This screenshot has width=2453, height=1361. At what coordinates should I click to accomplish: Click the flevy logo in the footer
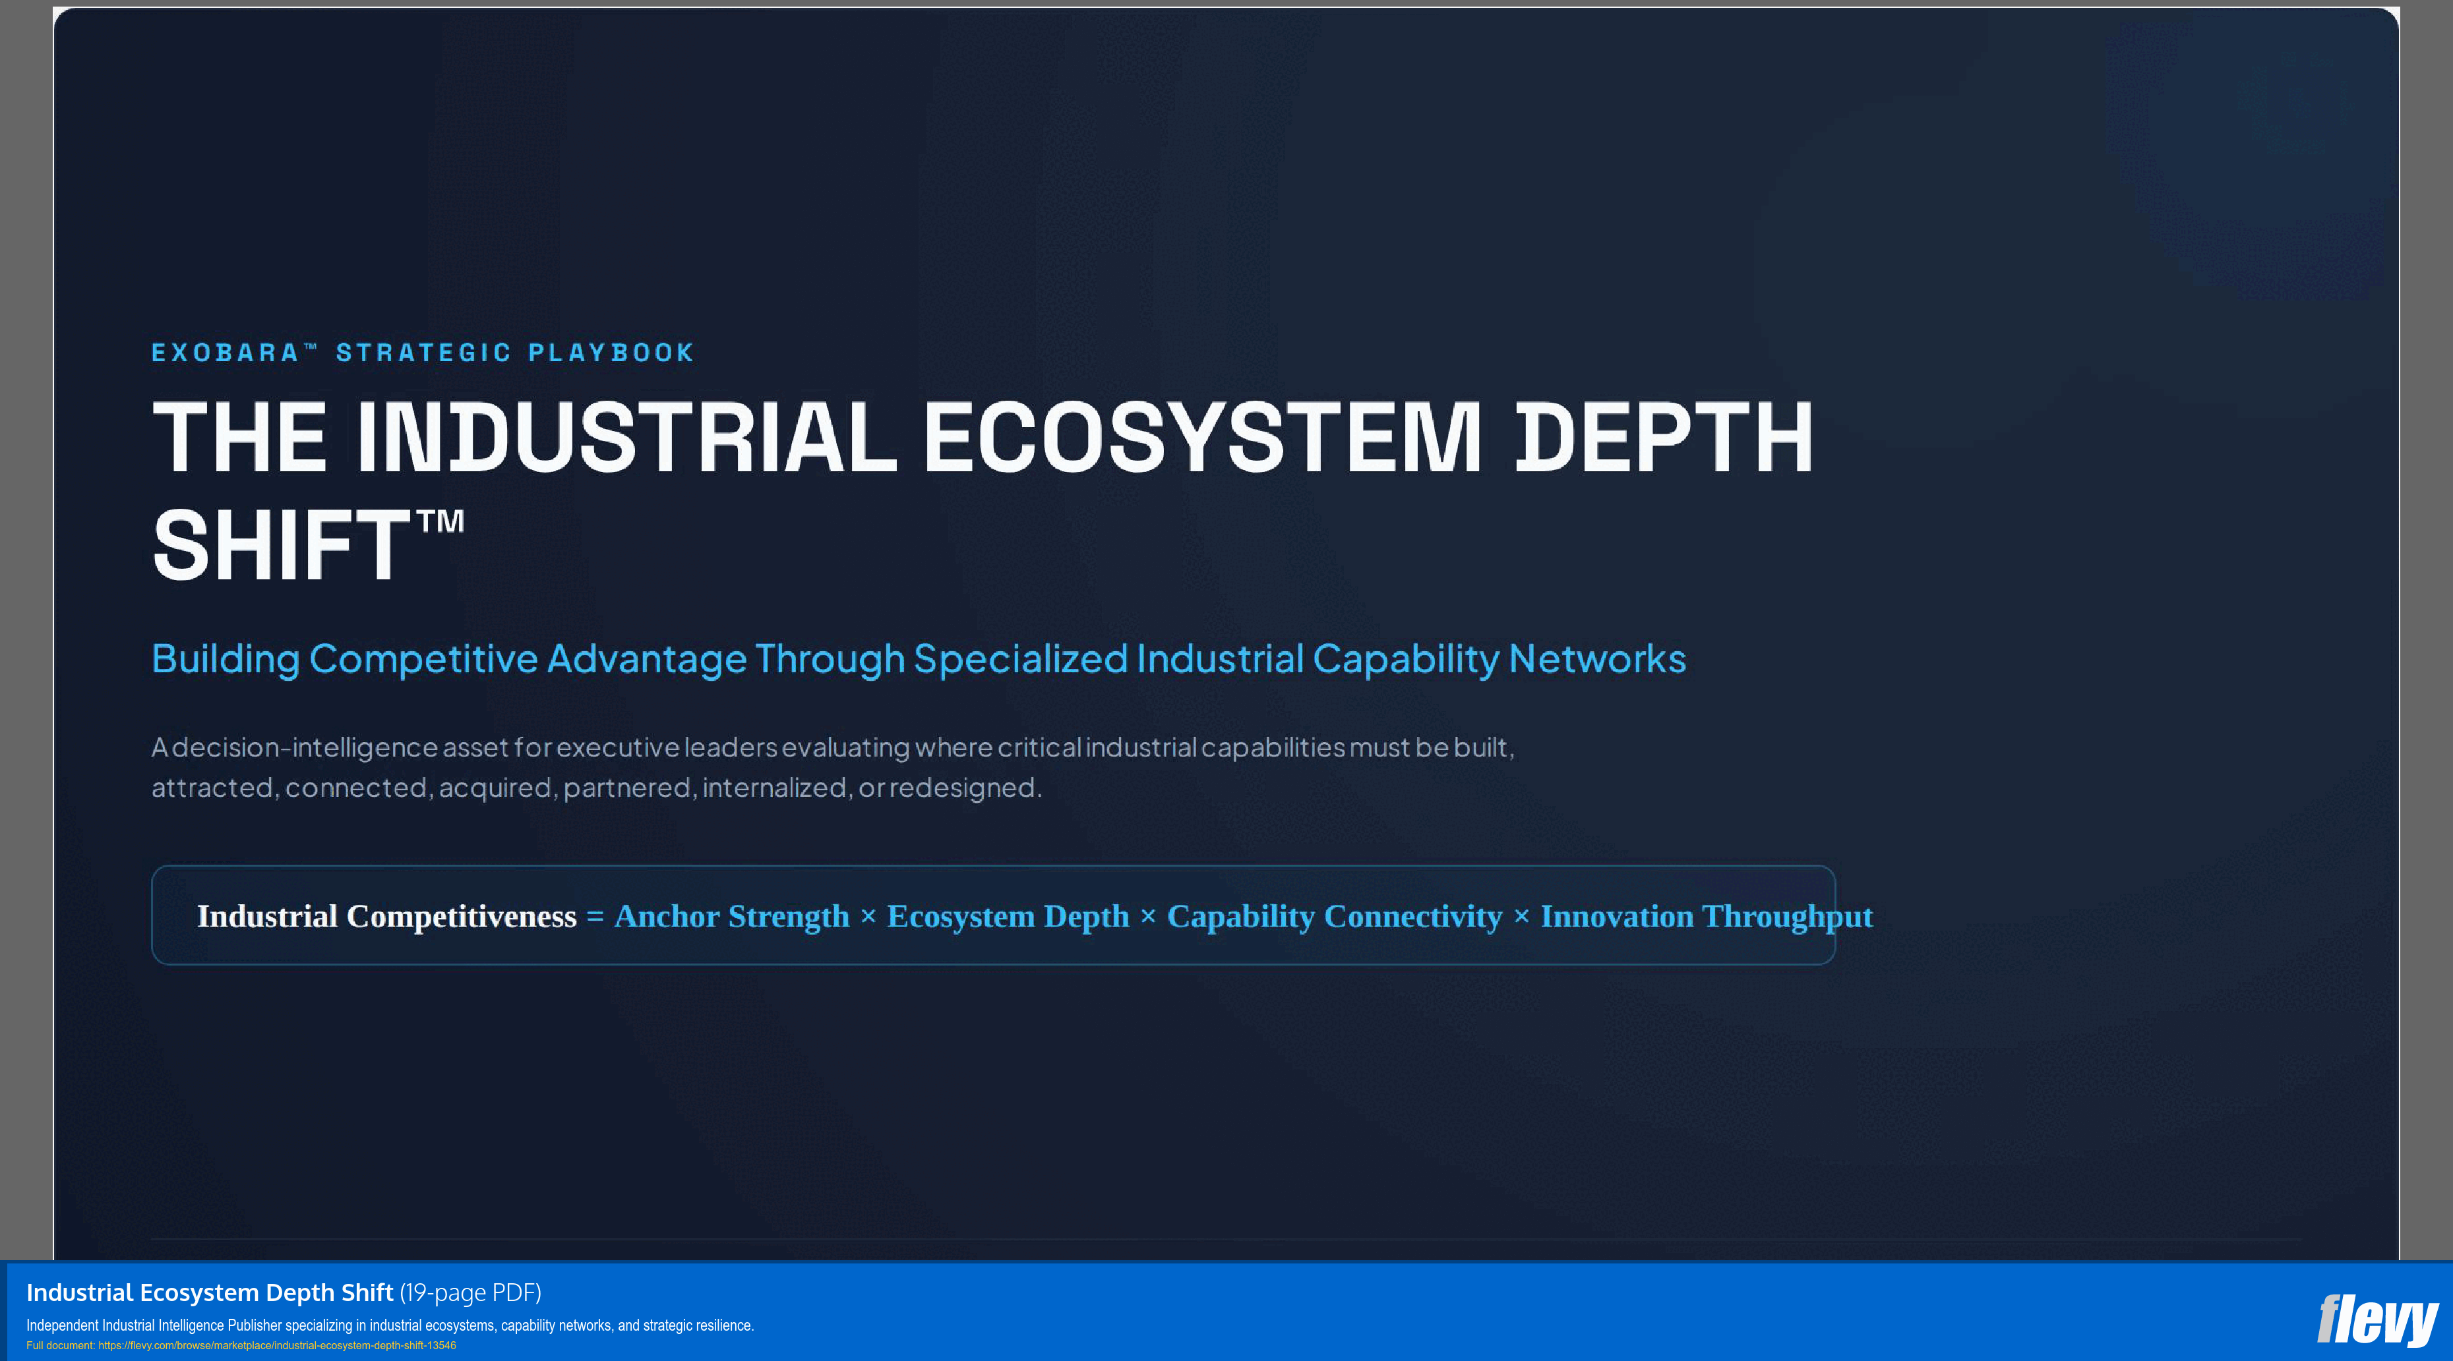[2377, 1320]
